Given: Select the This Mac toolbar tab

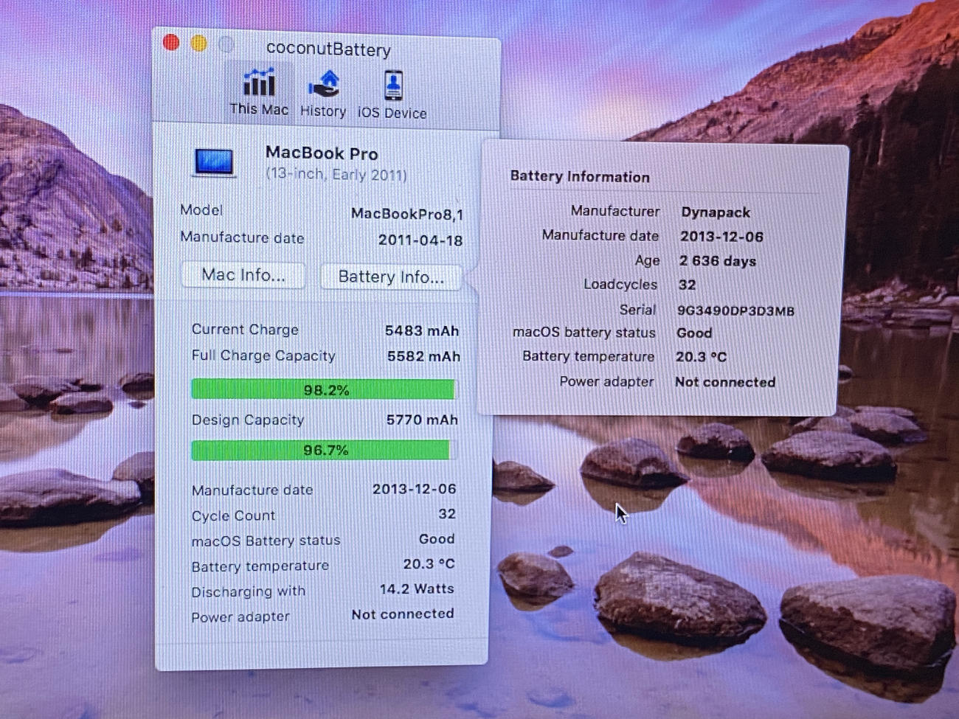Looking at the screenshot, I should click(259, 92).
